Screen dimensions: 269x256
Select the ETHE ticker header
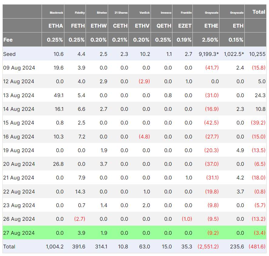click(211, 26)
